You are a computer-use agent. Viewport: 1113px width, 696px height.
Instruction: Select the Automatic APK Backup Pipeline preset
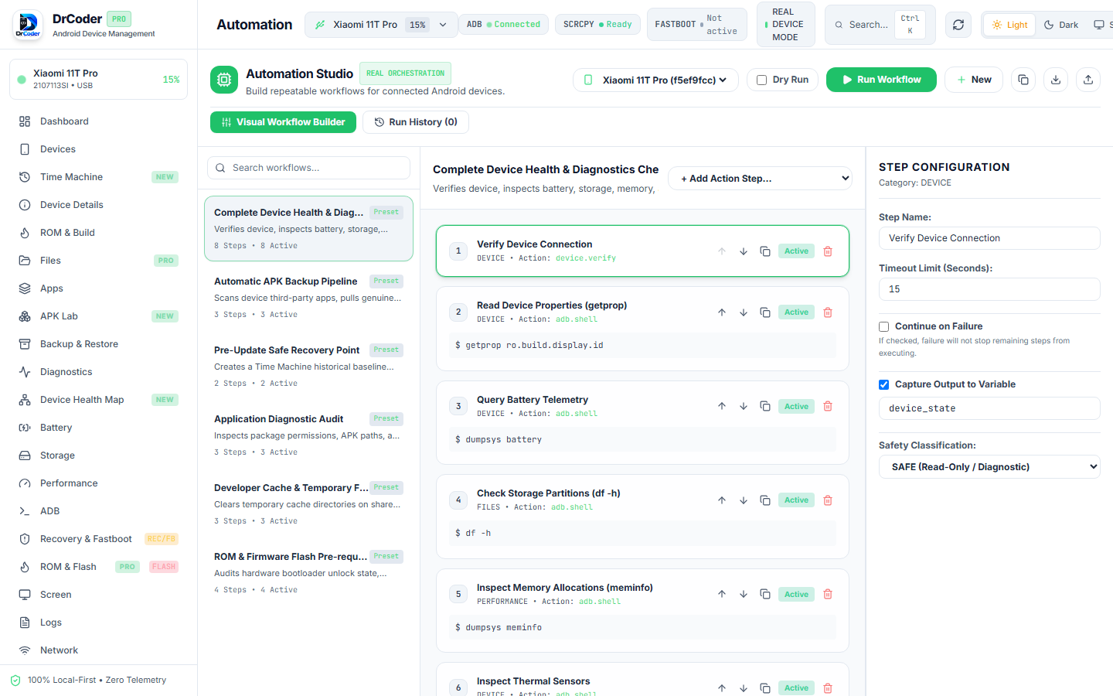point(308,297)
